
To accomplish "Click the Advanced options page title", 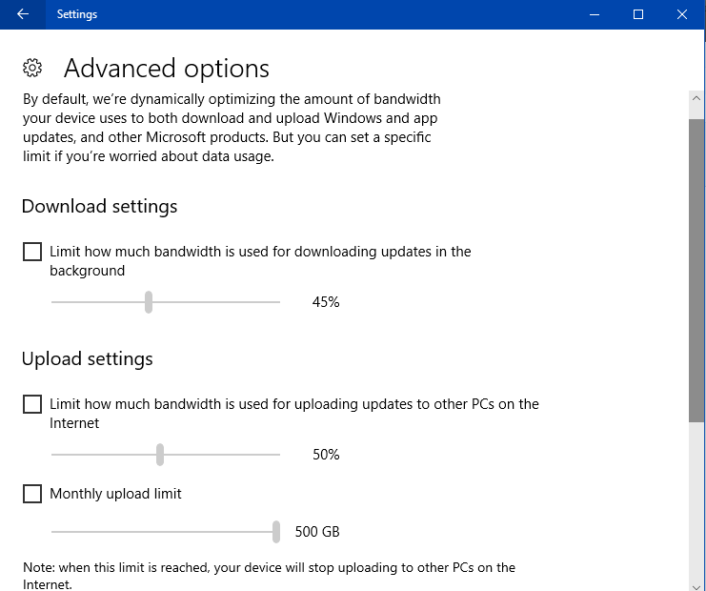I will pyautogui.click(x=167, y=69).
